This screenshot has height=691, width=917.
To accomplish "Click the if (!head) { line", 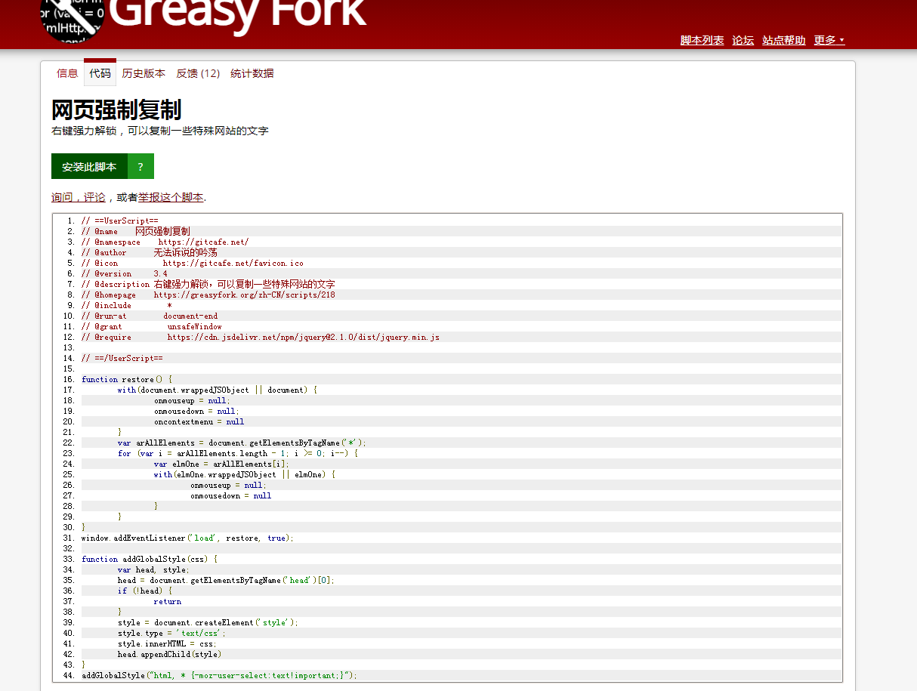I will [x=145, y=591].
